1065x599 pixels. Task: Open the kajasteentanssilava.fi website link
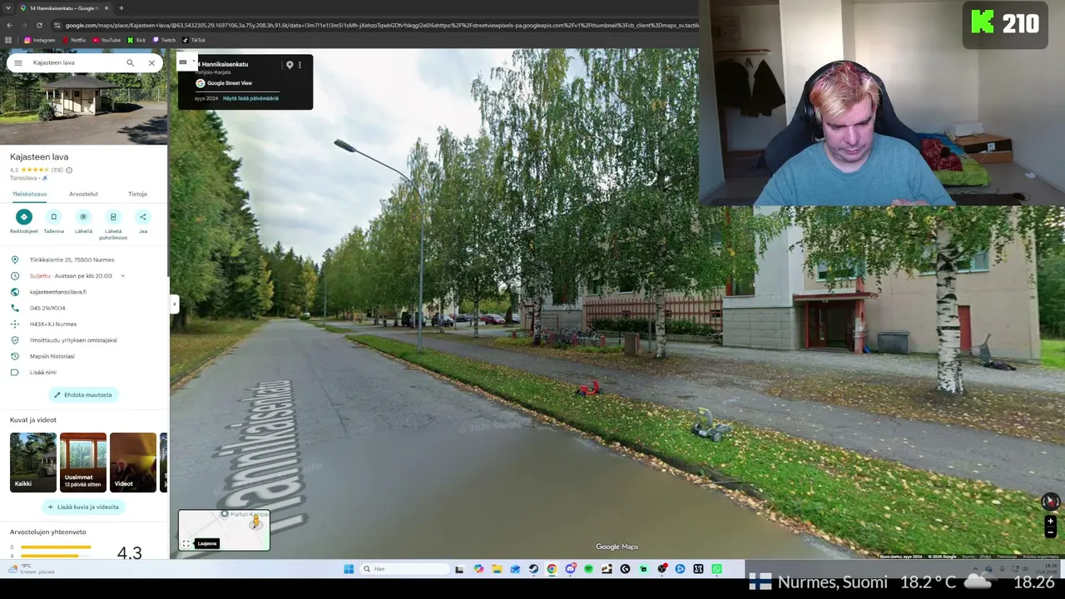click(x=57, y=292)
